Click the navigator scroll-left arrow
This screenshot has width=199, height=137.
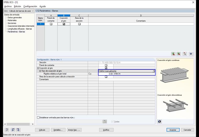(x=5, y=124)
